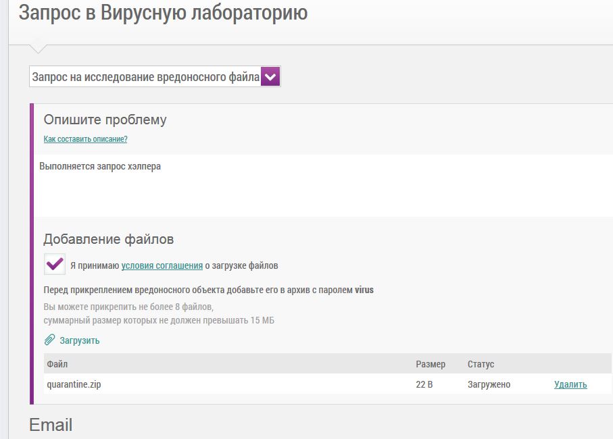Click the bold archive password "virus"
This screenshot has width=613, height=439.
point(364,290)
